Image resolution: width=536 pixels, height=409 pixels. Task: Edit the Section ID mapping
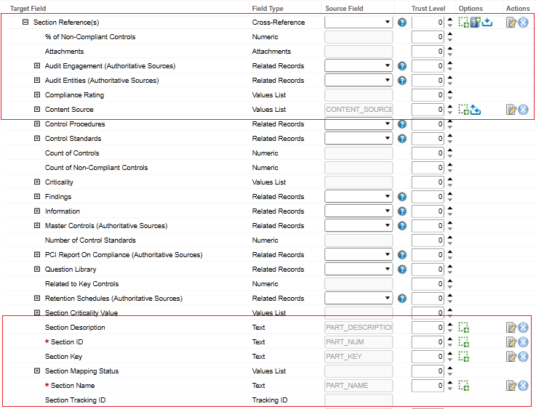[x=511, y=342]
